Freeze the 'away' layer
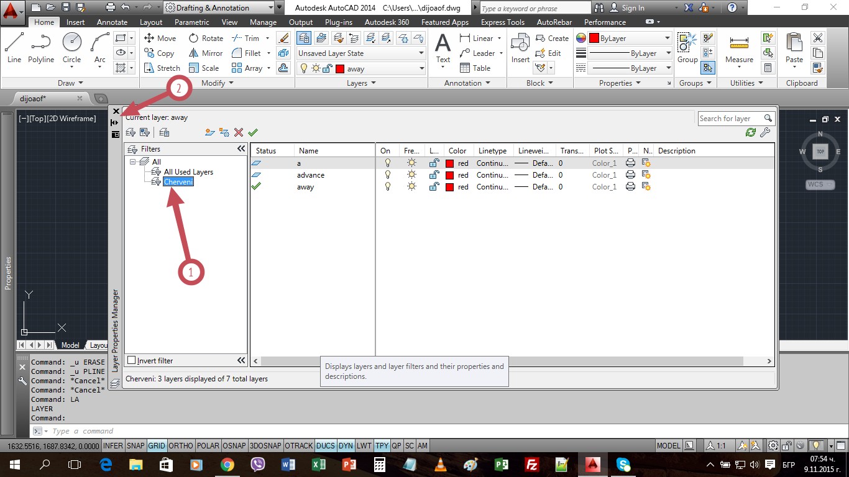 click(411, 186)
